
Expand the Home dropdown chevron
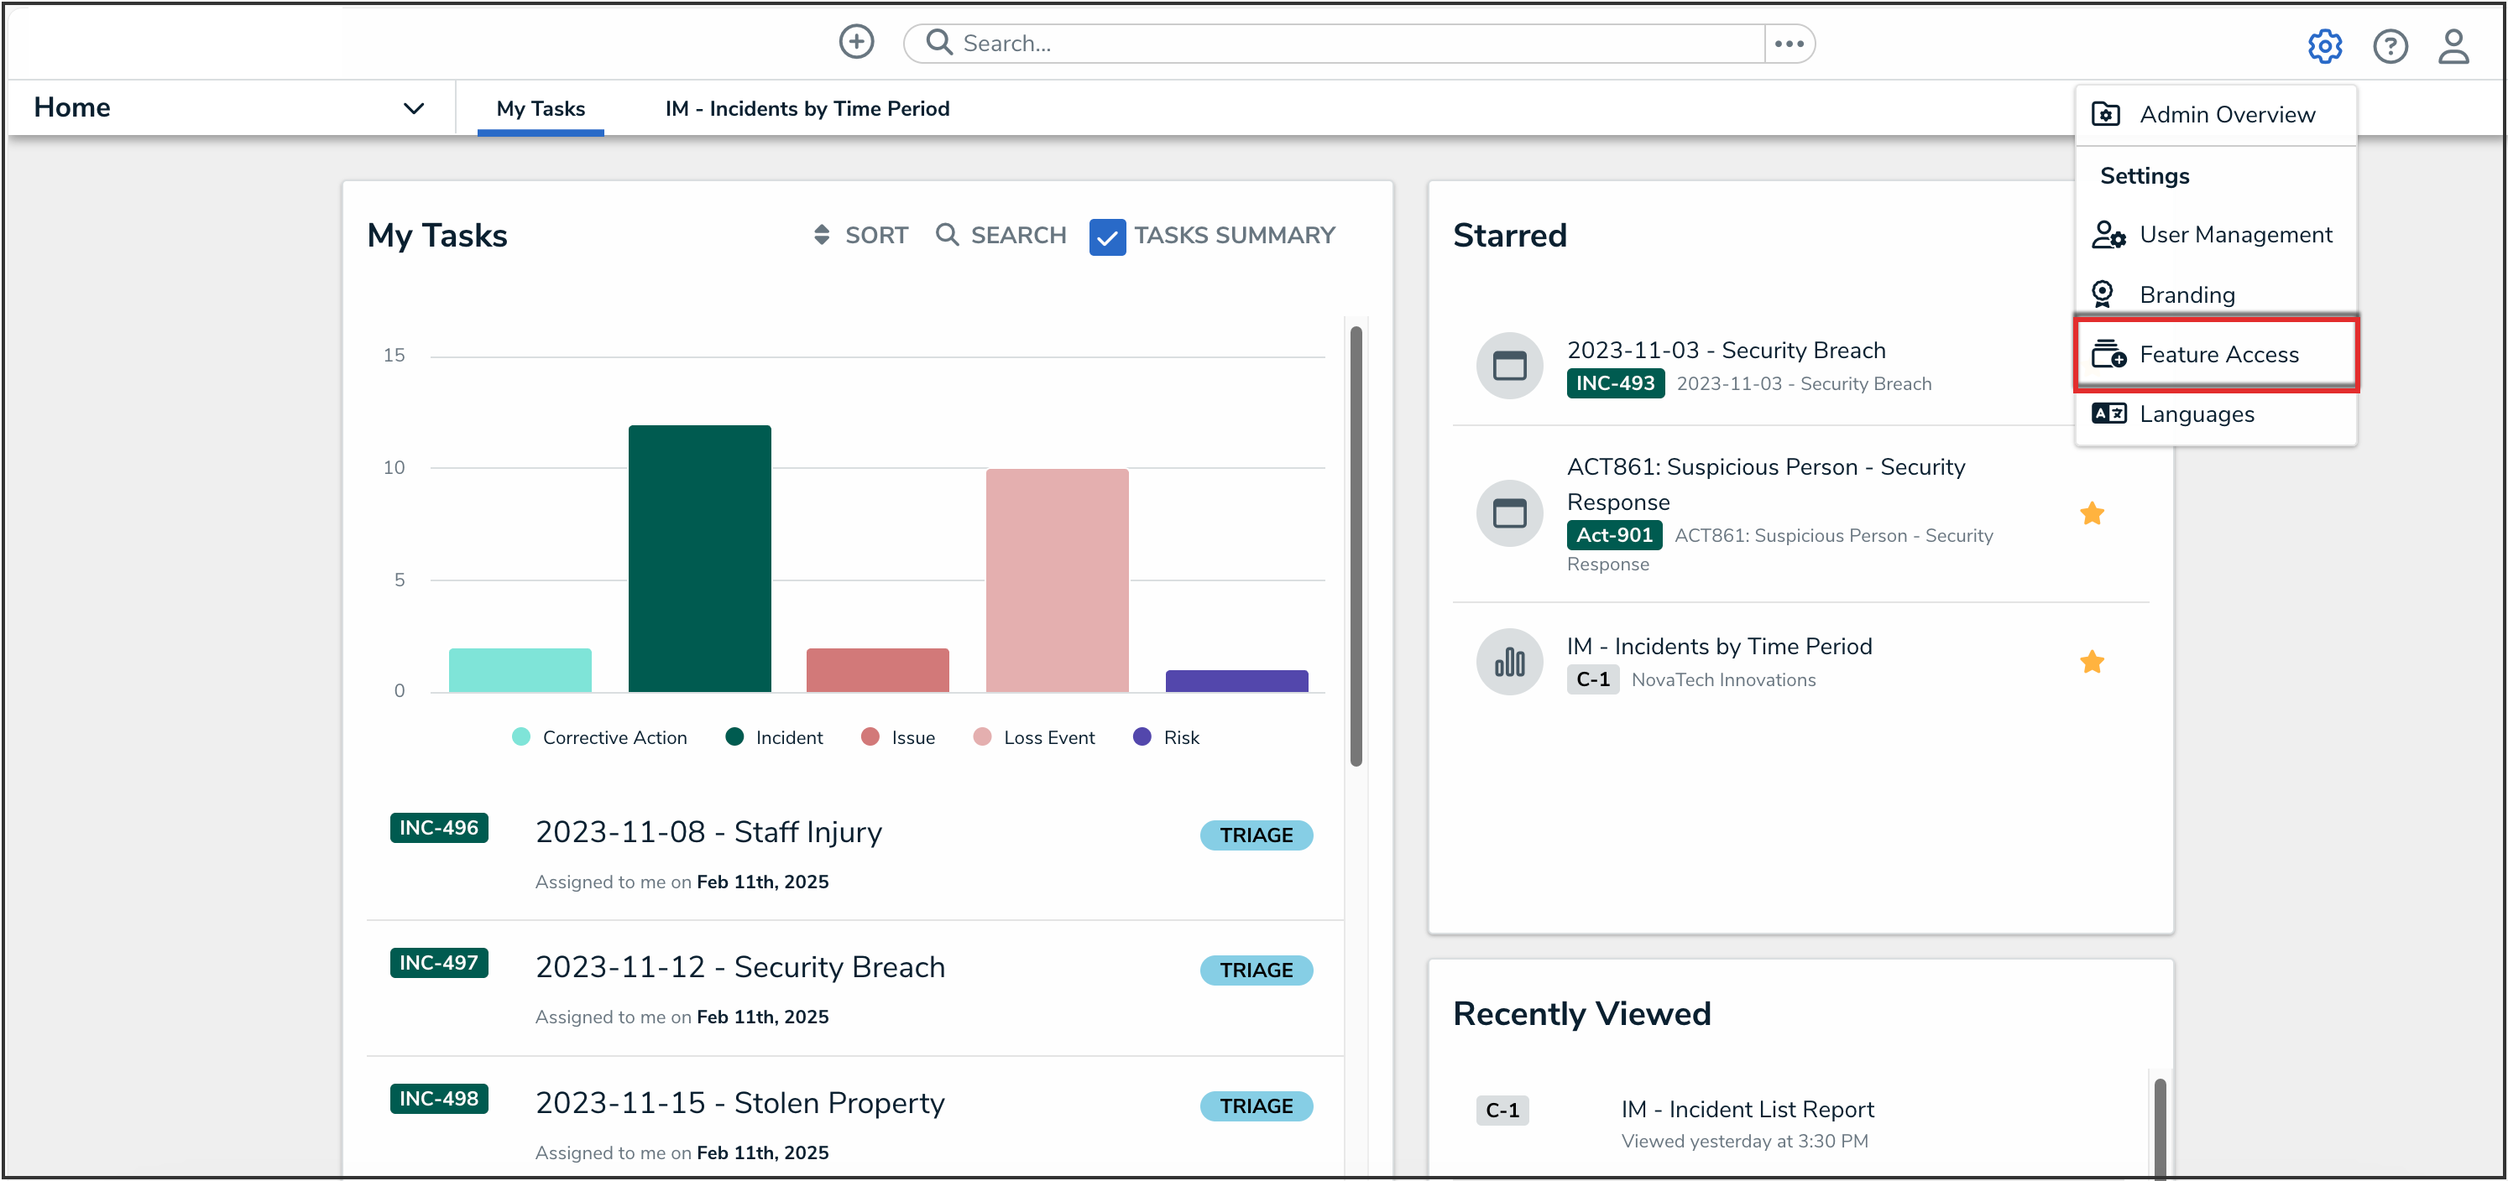[414, 108]
